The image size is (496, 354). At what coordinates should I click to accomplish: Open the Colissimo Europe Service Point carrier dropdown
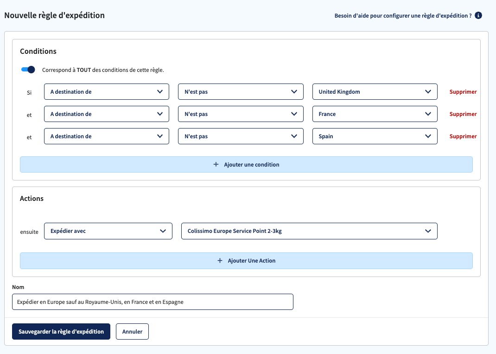coord(309,231)
